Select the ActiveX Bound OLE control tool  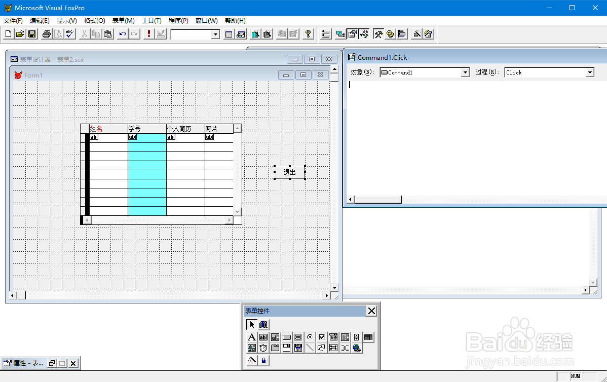(x=298, y=348)
